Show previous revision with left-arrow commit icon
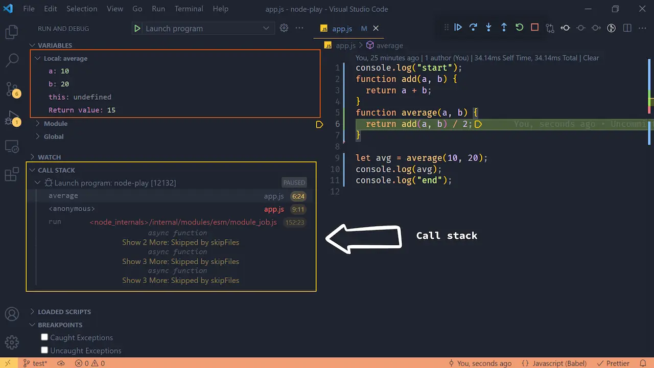This screenshot has width=654, height=368. click(565, 28)
